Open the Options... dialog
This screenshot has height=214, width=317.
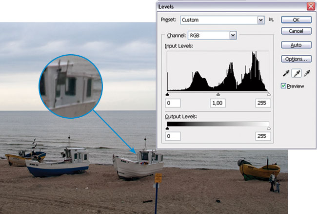pyautogui.click(x=296, y=59)
